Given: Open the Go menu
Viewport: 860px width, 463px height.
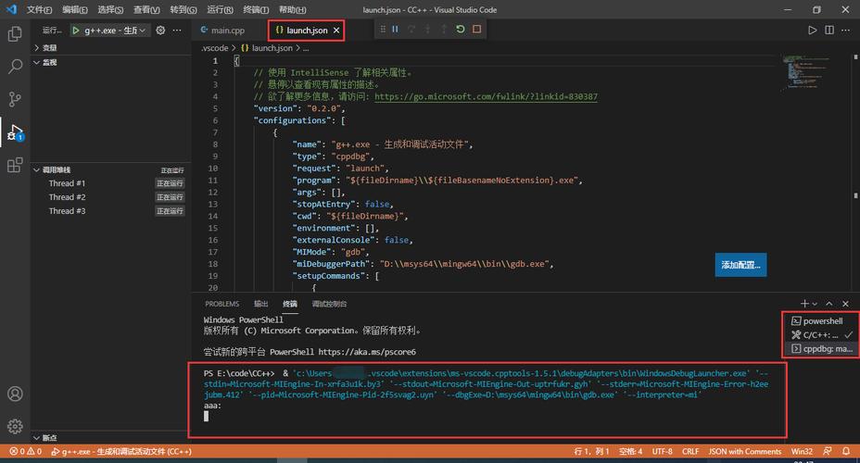Looking at the screenshot, I should pyautogui.click(x=183, y=9).
